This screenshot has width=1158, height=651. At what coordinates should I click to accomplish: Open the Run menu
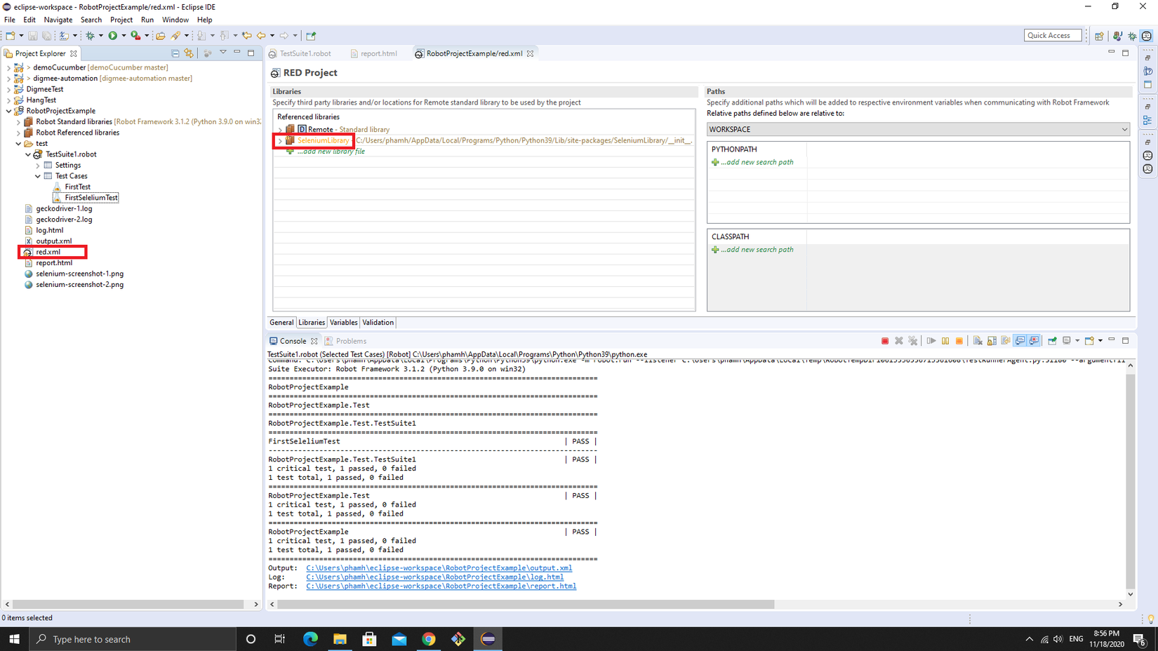147,20
